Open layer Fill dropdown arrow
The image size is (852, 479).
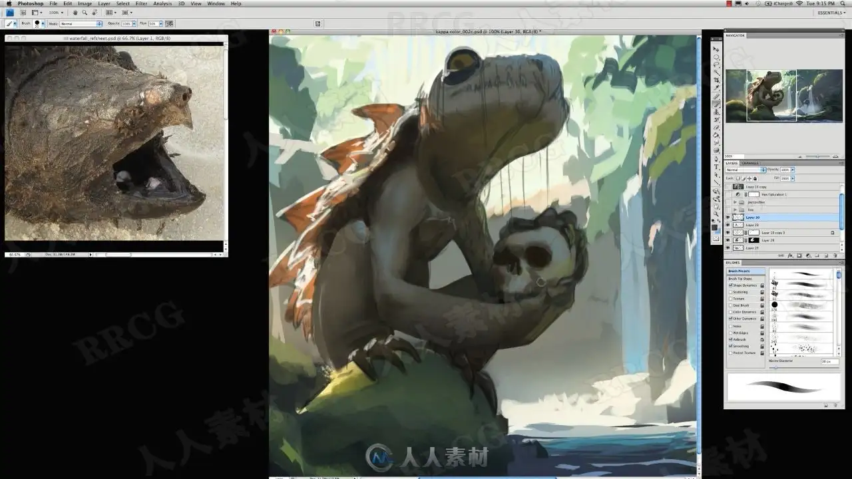pos(793,178)
